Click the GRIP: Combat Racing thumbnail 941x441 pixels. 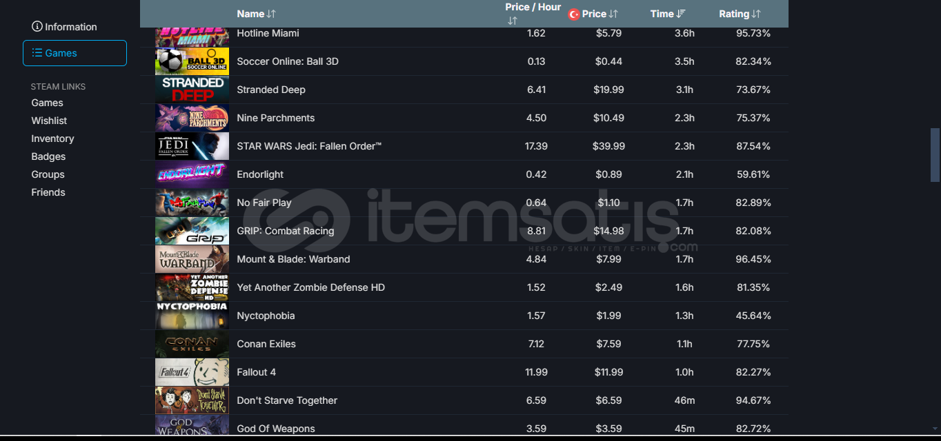pyautogui.click(x=192, y=231)
